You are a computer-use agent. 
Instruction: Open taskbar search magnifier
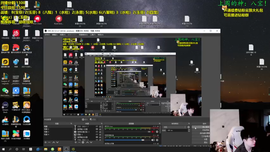coord(10,149)
